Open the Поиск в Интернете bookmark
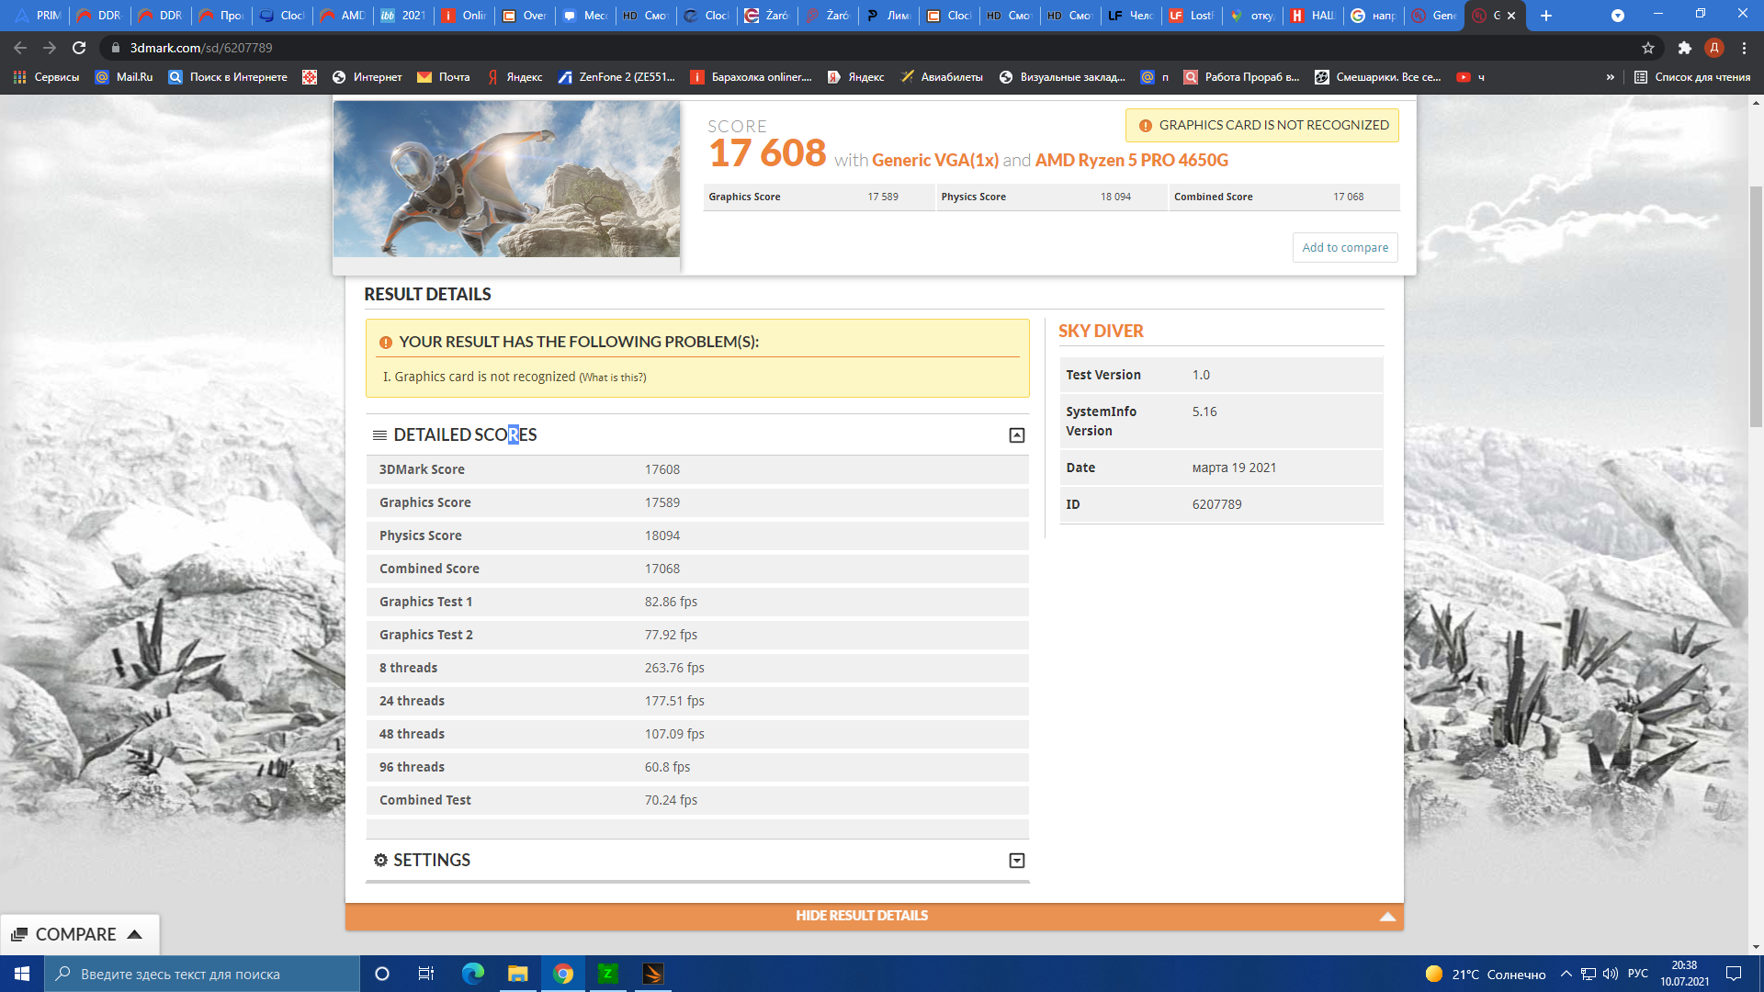Screen dimensions: 1764x992 coord(228,77)
